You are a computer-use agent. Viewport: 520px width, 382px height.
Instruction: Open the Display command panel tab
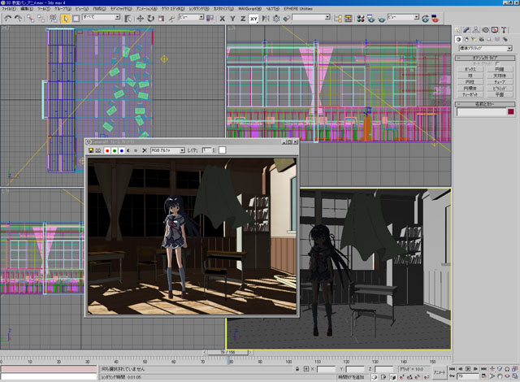coord(495,30)
